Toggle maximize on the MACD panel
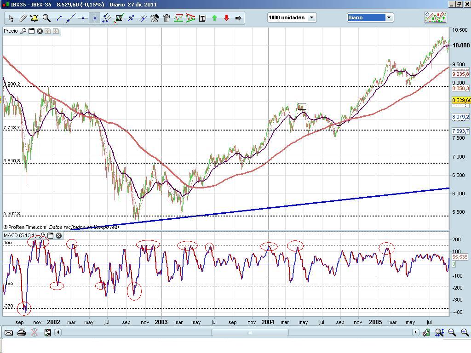 coord(51,236)
